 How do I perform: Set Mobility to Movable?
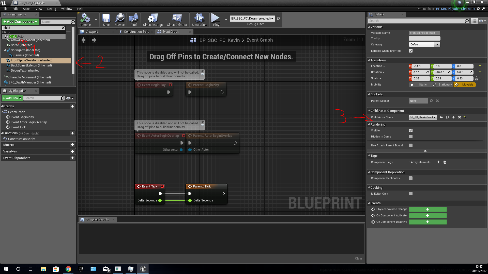pos(465,85)
